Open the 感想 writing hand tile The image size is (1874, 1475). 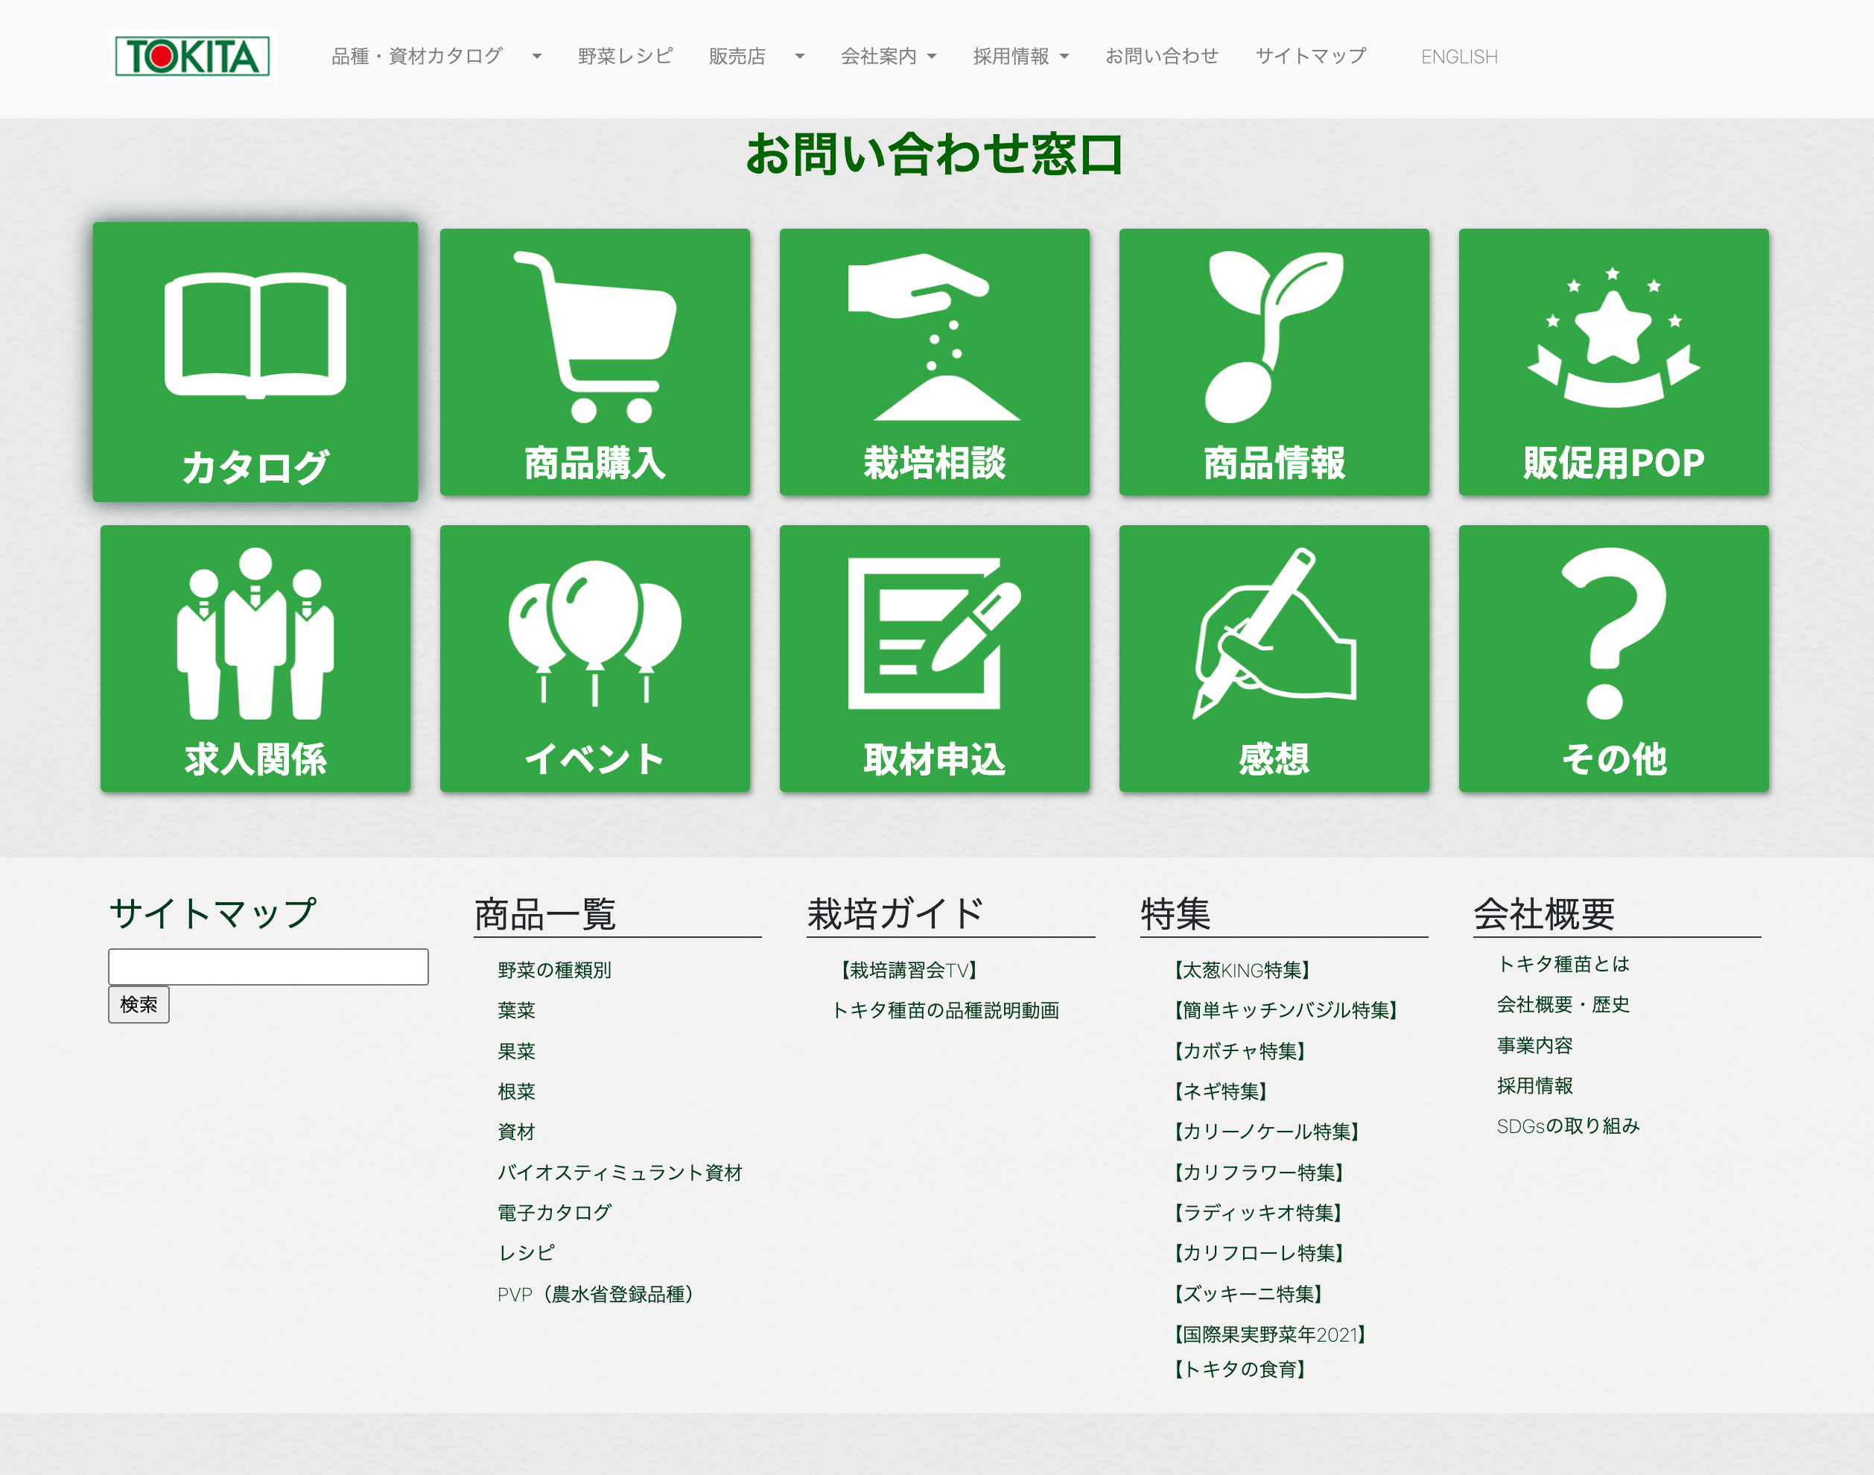point(1274,658)
